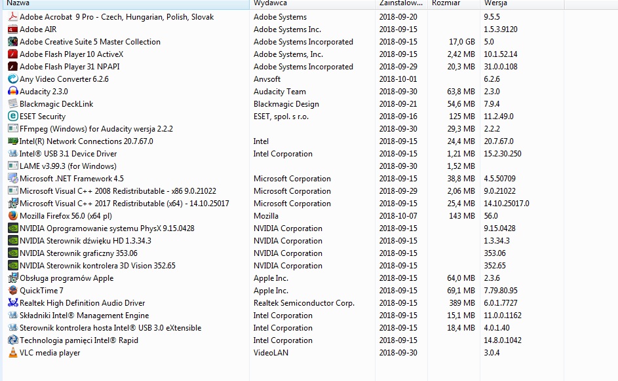
Task: Select the Obsługa programów Apple icon
Action: pos(13,278)
